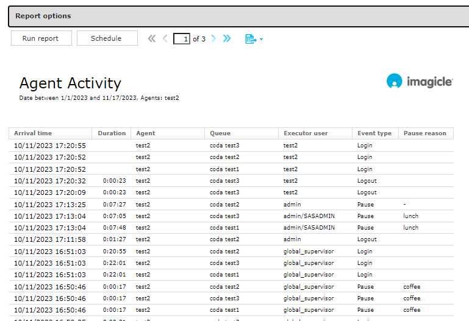
Task: Click the export report icon
Action: [250, 39]
